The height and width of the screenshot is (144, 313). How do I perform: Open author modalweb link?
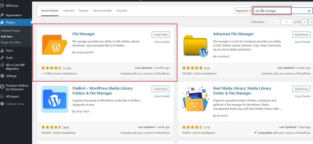tap(223, 56)
